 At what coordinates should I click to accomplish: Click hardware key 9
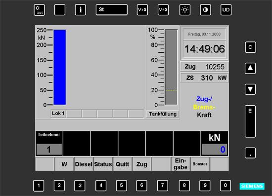click(x=205, y=186)
